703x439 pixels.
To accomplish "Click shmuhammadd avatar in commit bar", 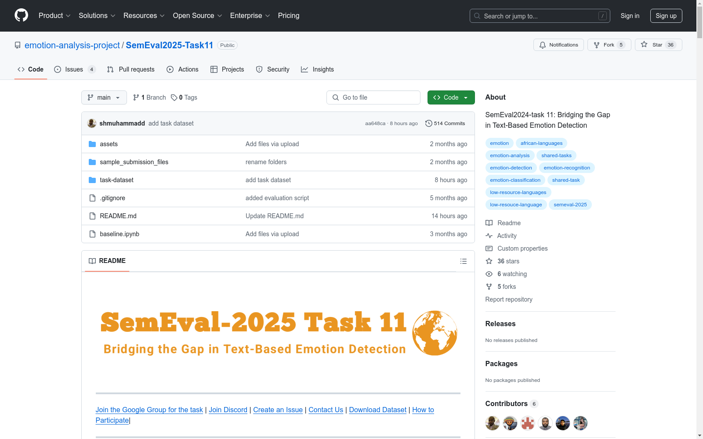I will tap(92, 123).
